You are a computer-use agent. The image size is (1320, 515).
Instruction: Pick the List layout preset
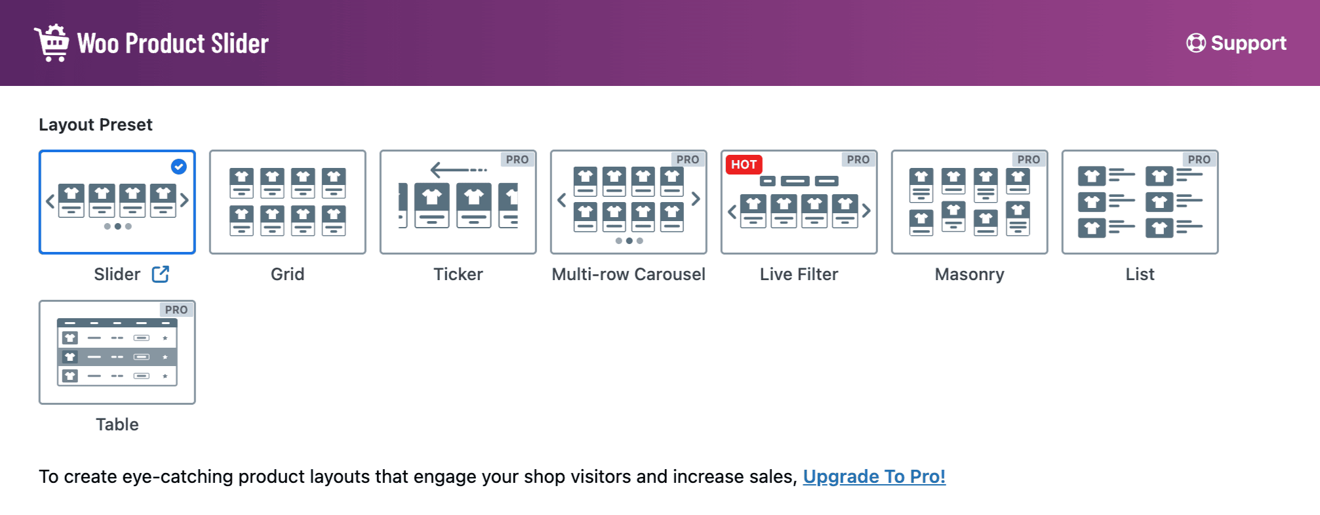1140,202
